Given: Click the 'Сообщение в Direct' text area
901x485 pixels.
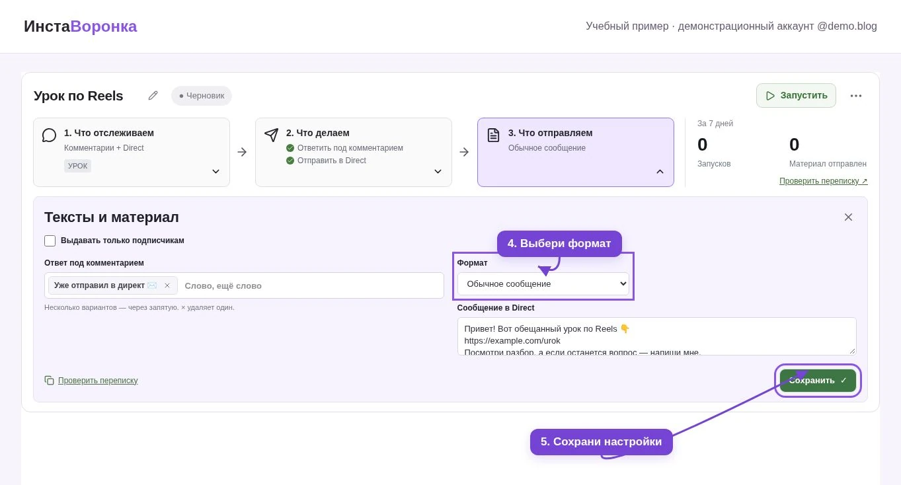Looking at the screenshot, I should tap(656, 336).
